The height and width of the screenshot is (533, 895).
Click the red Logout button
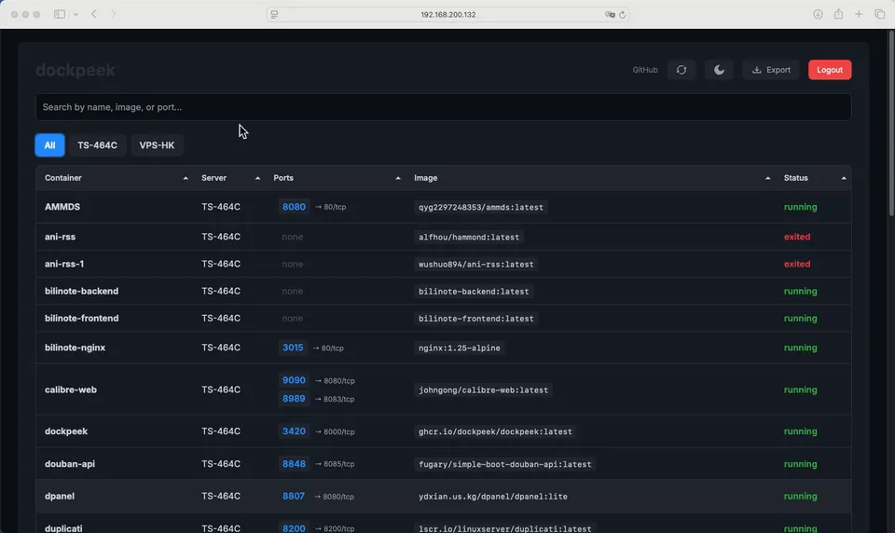point(829,70)
